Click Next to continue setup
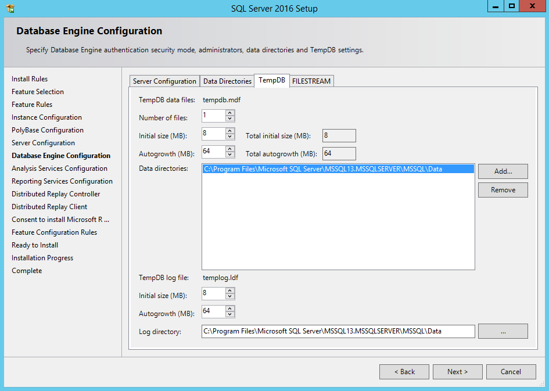The width and height of the screenshot is (549, 391). [x=457, y=371]
